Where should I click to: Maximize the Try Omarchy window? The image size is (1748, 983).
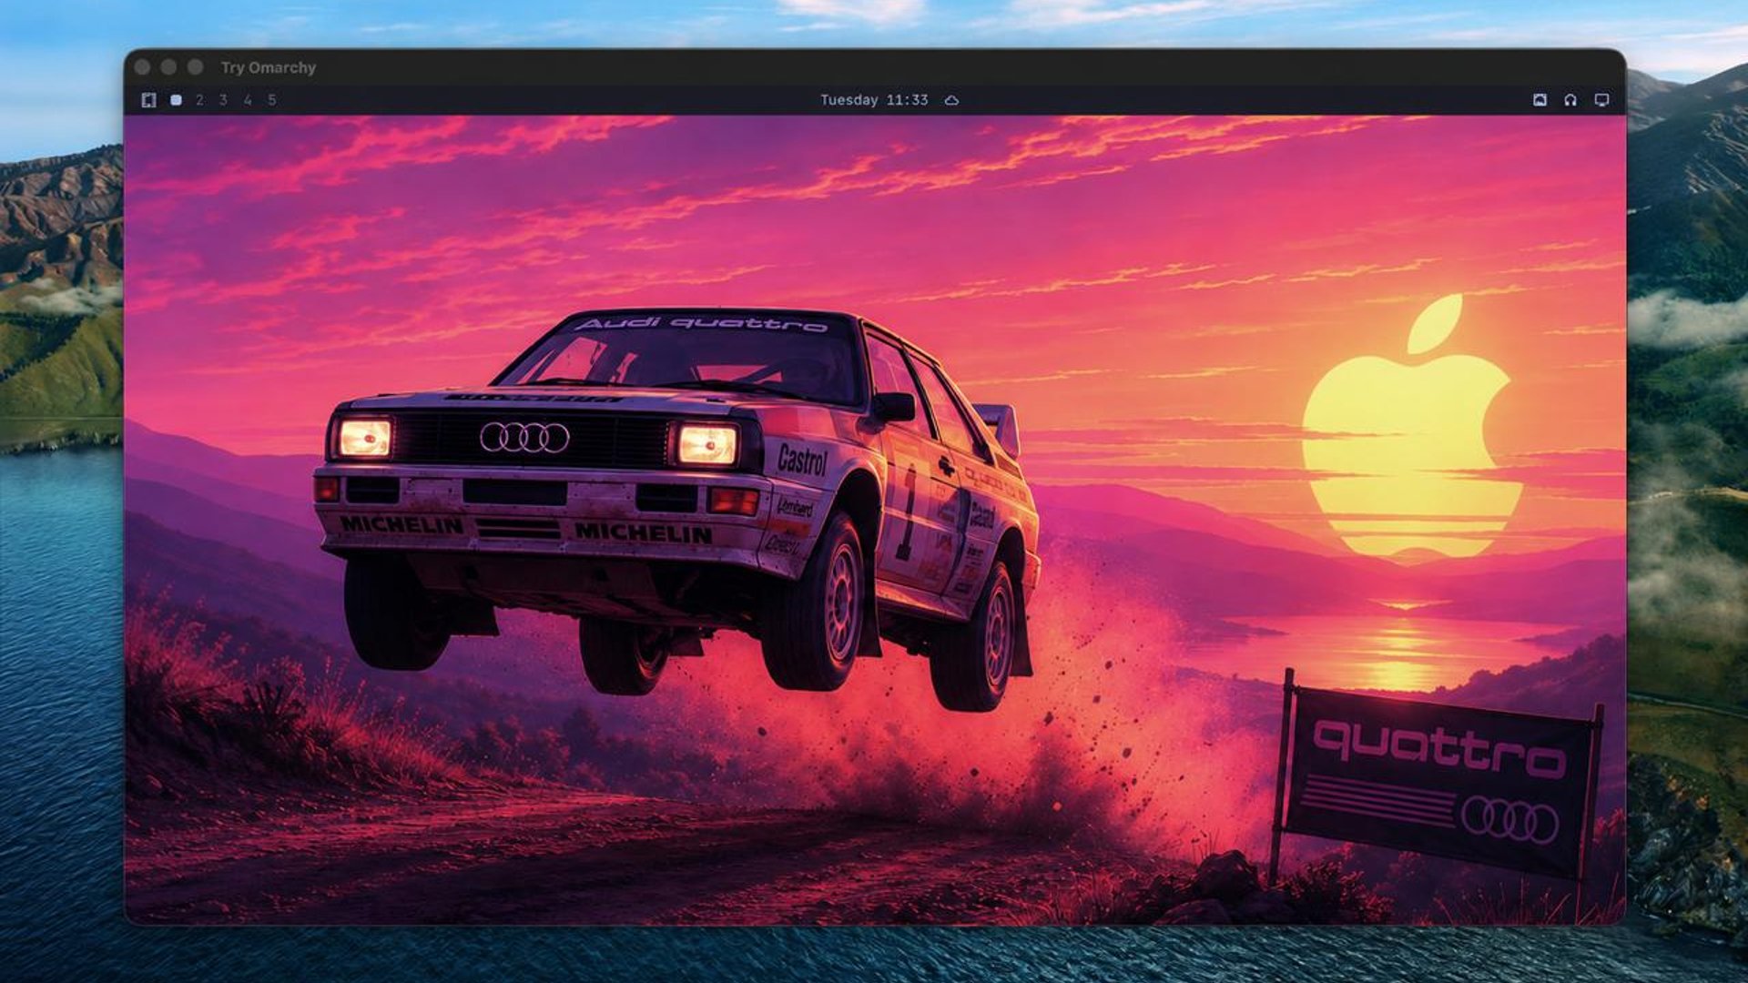(195, 67)
